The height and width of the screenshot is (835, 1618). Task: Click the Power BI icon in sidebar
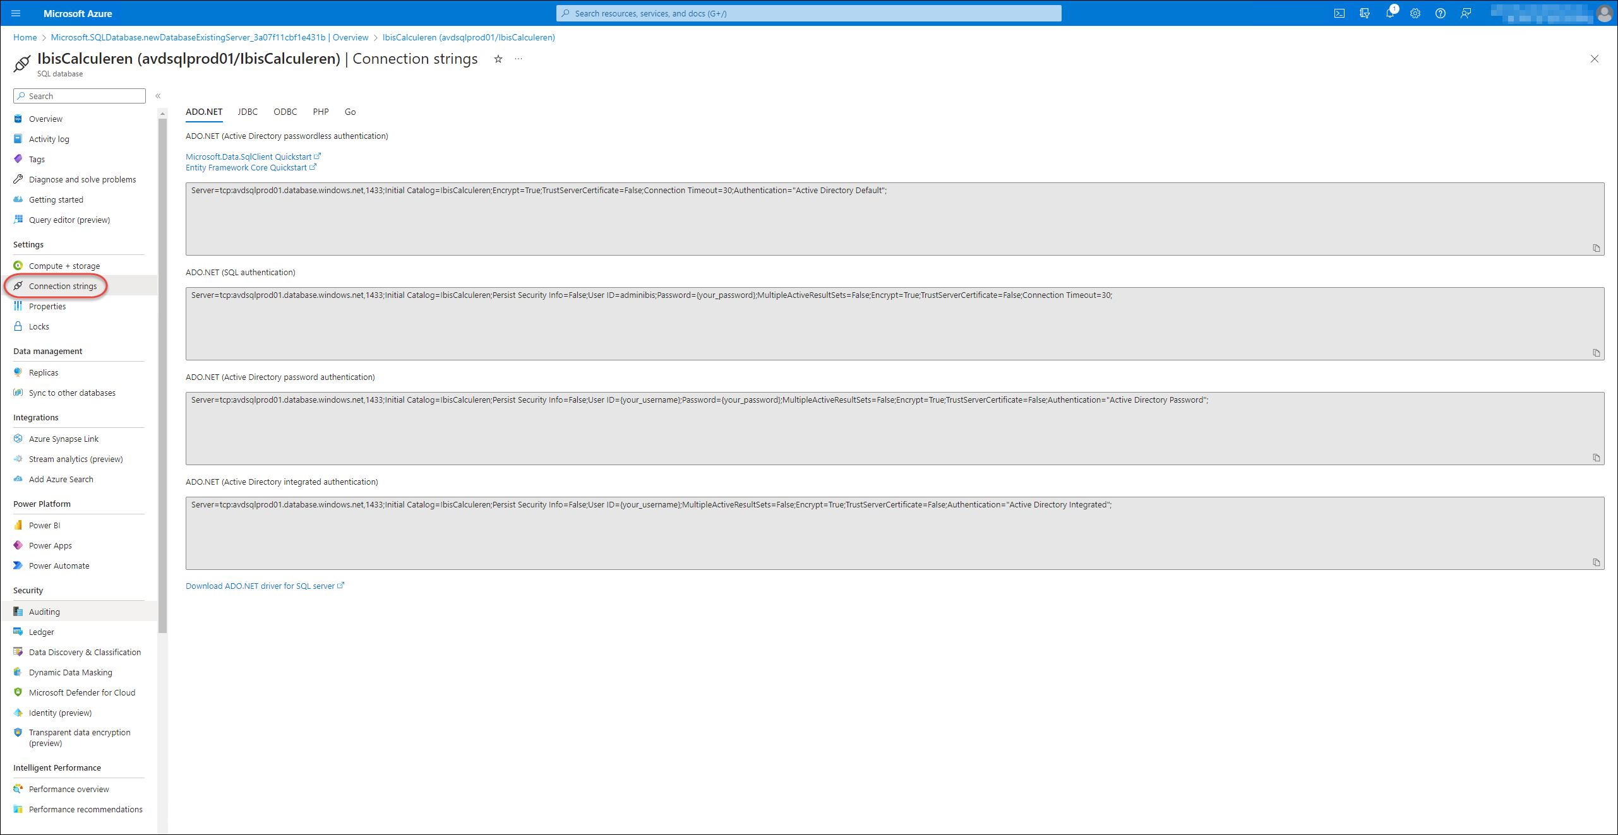(x=18, y=524)
